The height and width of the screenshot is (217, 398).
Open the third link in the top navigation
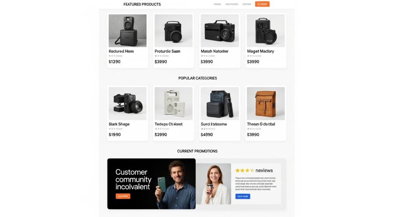[x=247, y=4]
